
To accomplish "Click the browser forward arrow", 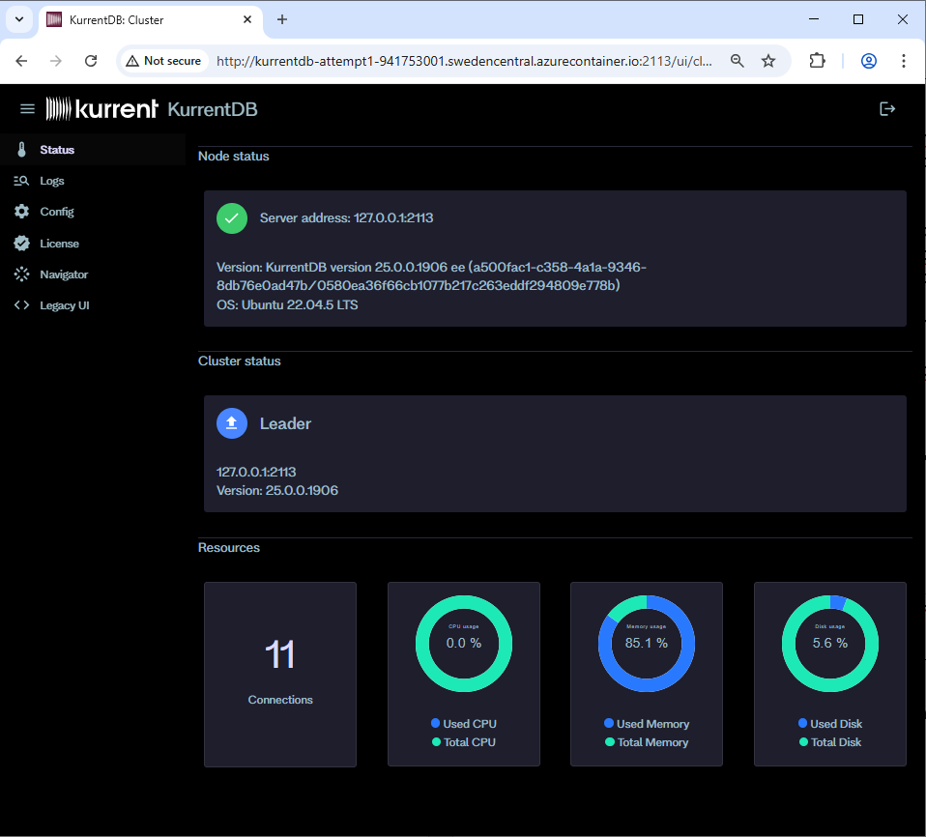I will pyautogui.click(x=56, y=61).
